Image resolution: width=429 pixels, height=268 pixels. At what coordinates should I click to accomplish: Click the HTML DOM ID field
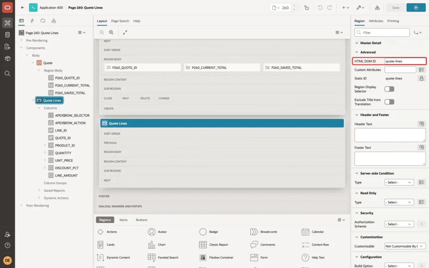click(405, 61)
